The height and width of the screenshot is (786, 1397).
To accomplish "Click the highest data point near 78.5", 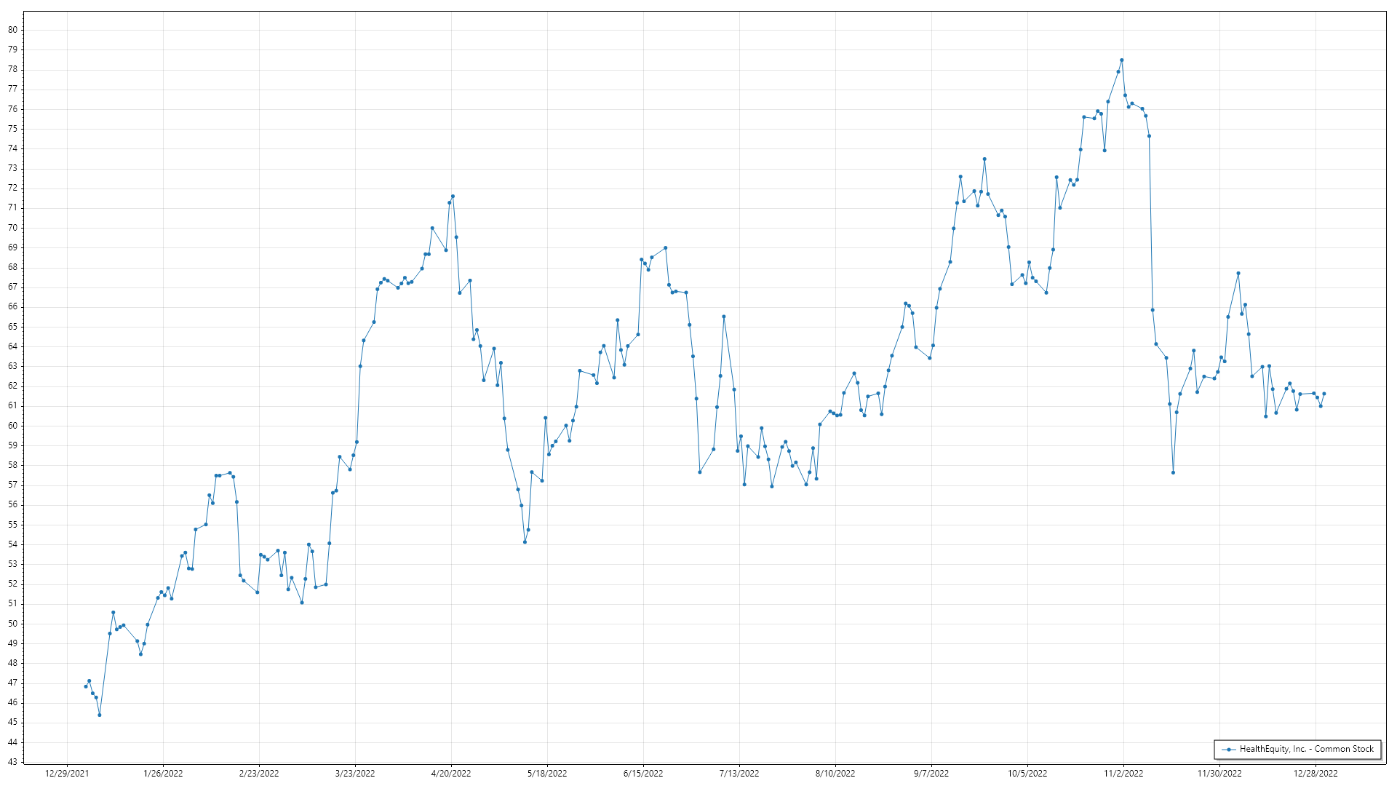I will pos(1121,60).
